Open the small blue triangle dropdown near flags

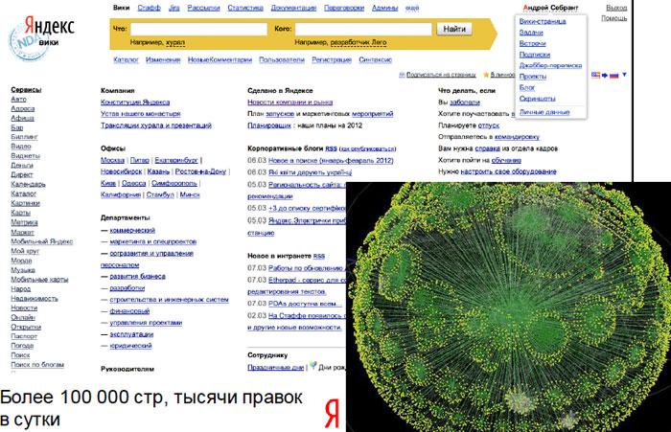(x=624, y=75)
